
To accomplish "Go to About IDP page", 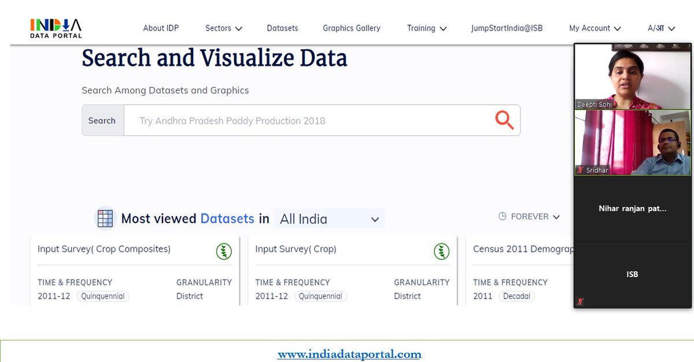I will tap(161, 28).
